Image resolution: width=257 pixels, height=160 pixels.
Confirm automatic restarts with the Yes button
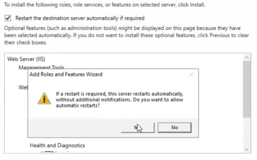(x=138, y=128)
